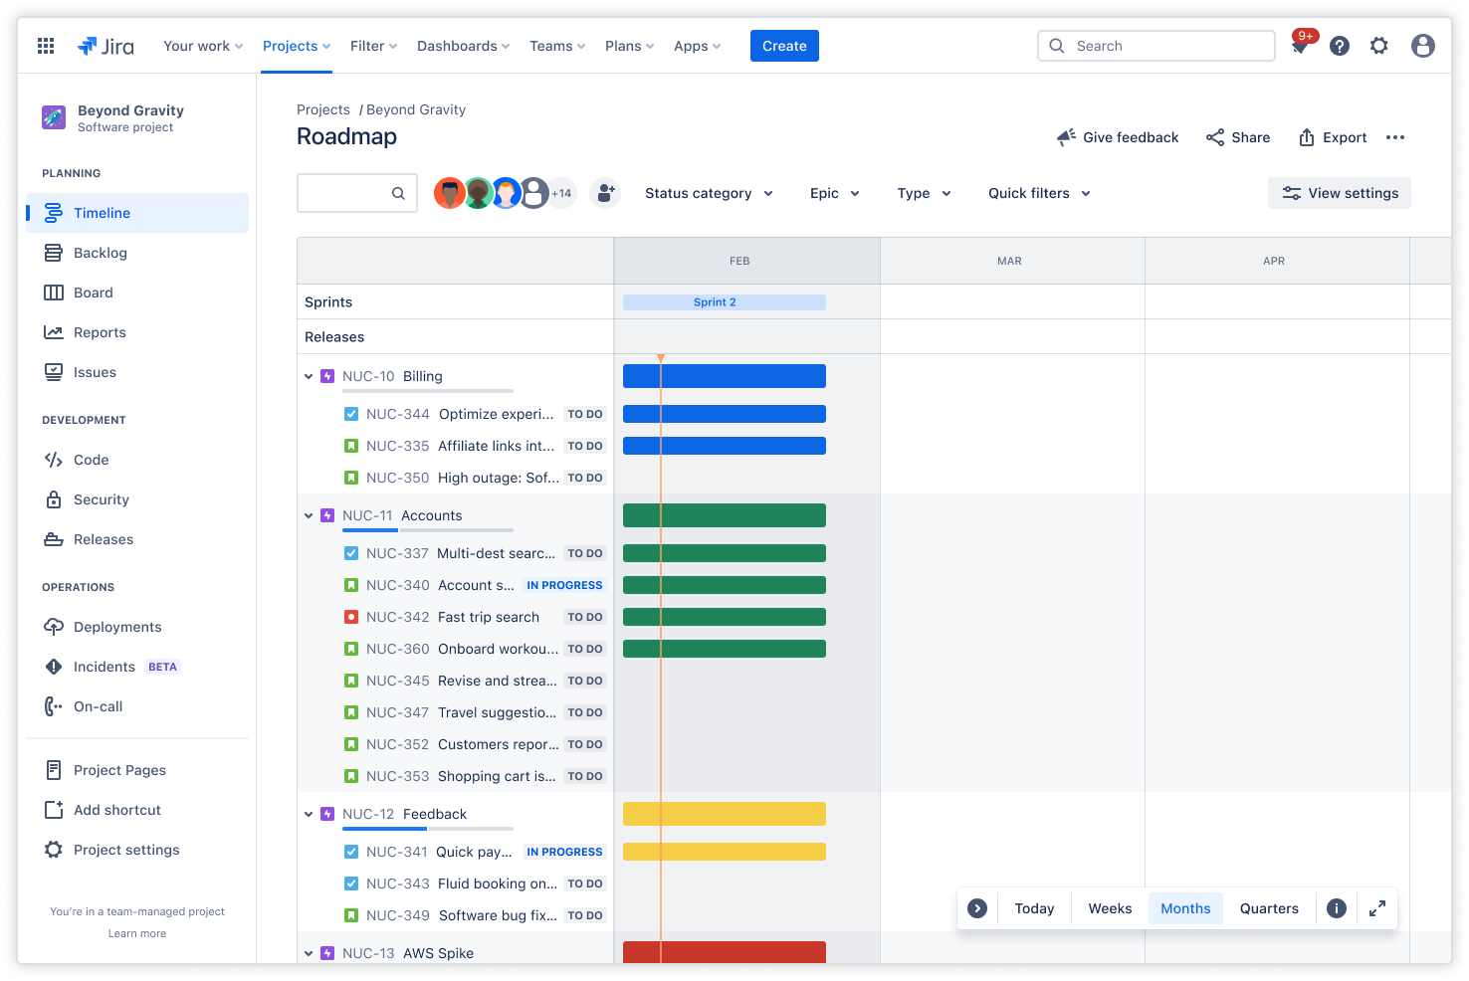Open the Quick filters dropdown

[1038, 193]
